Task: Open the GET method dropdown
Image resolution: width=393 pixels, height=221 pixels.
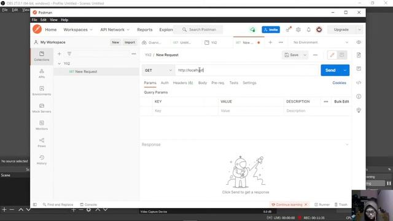Action: pos(158,71)
